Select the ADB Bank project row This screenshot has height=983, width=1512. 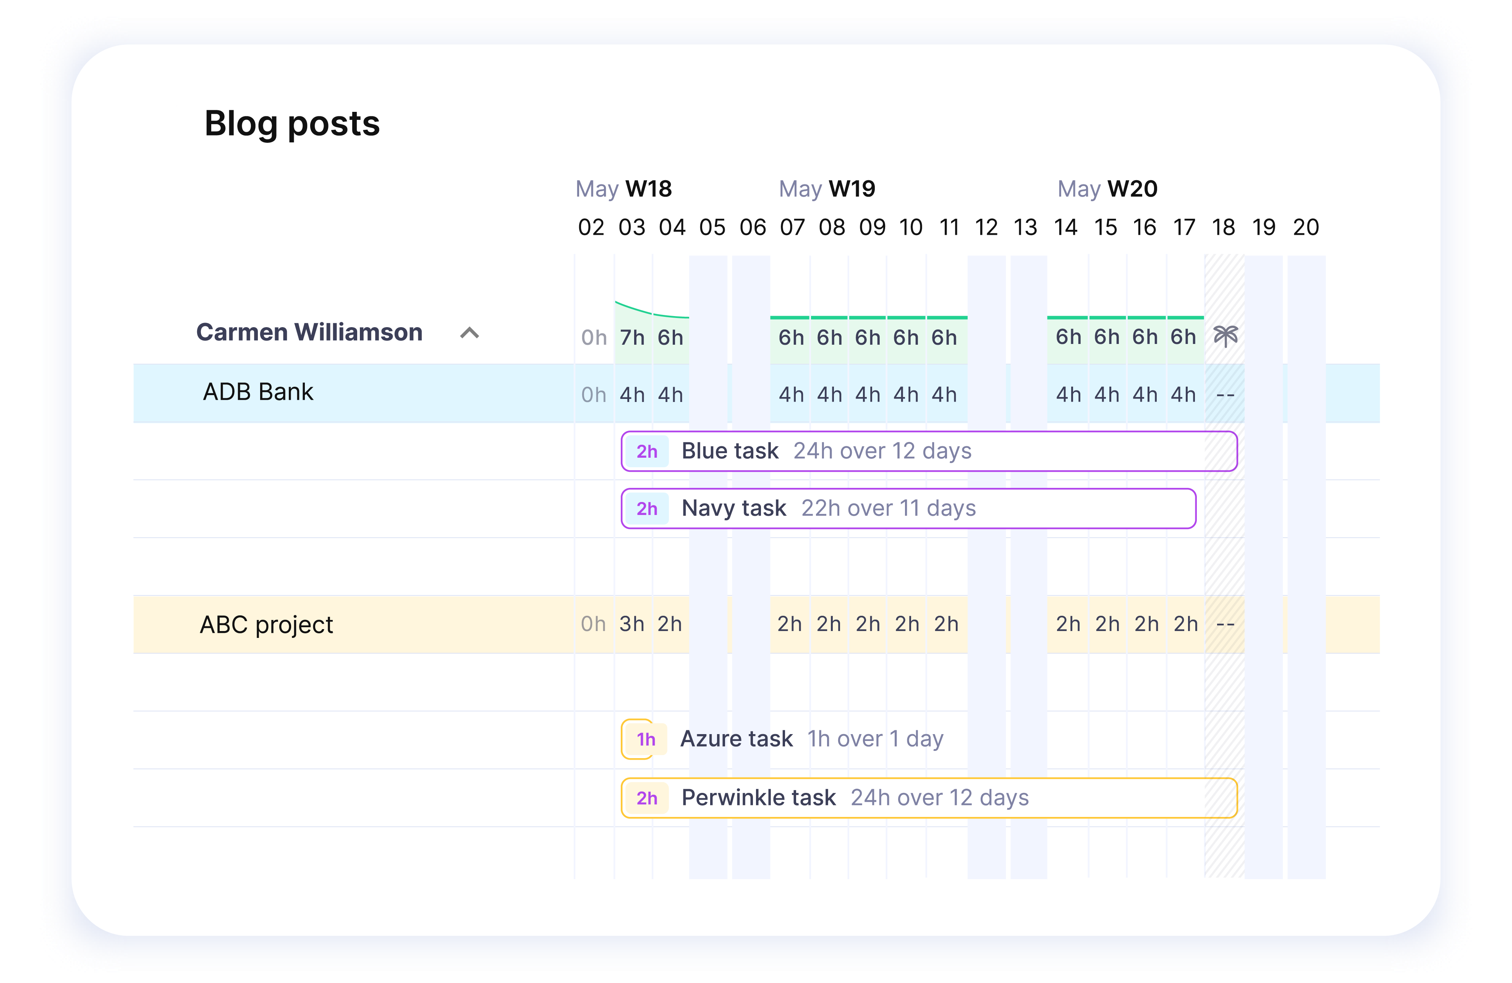click(756, 393)
